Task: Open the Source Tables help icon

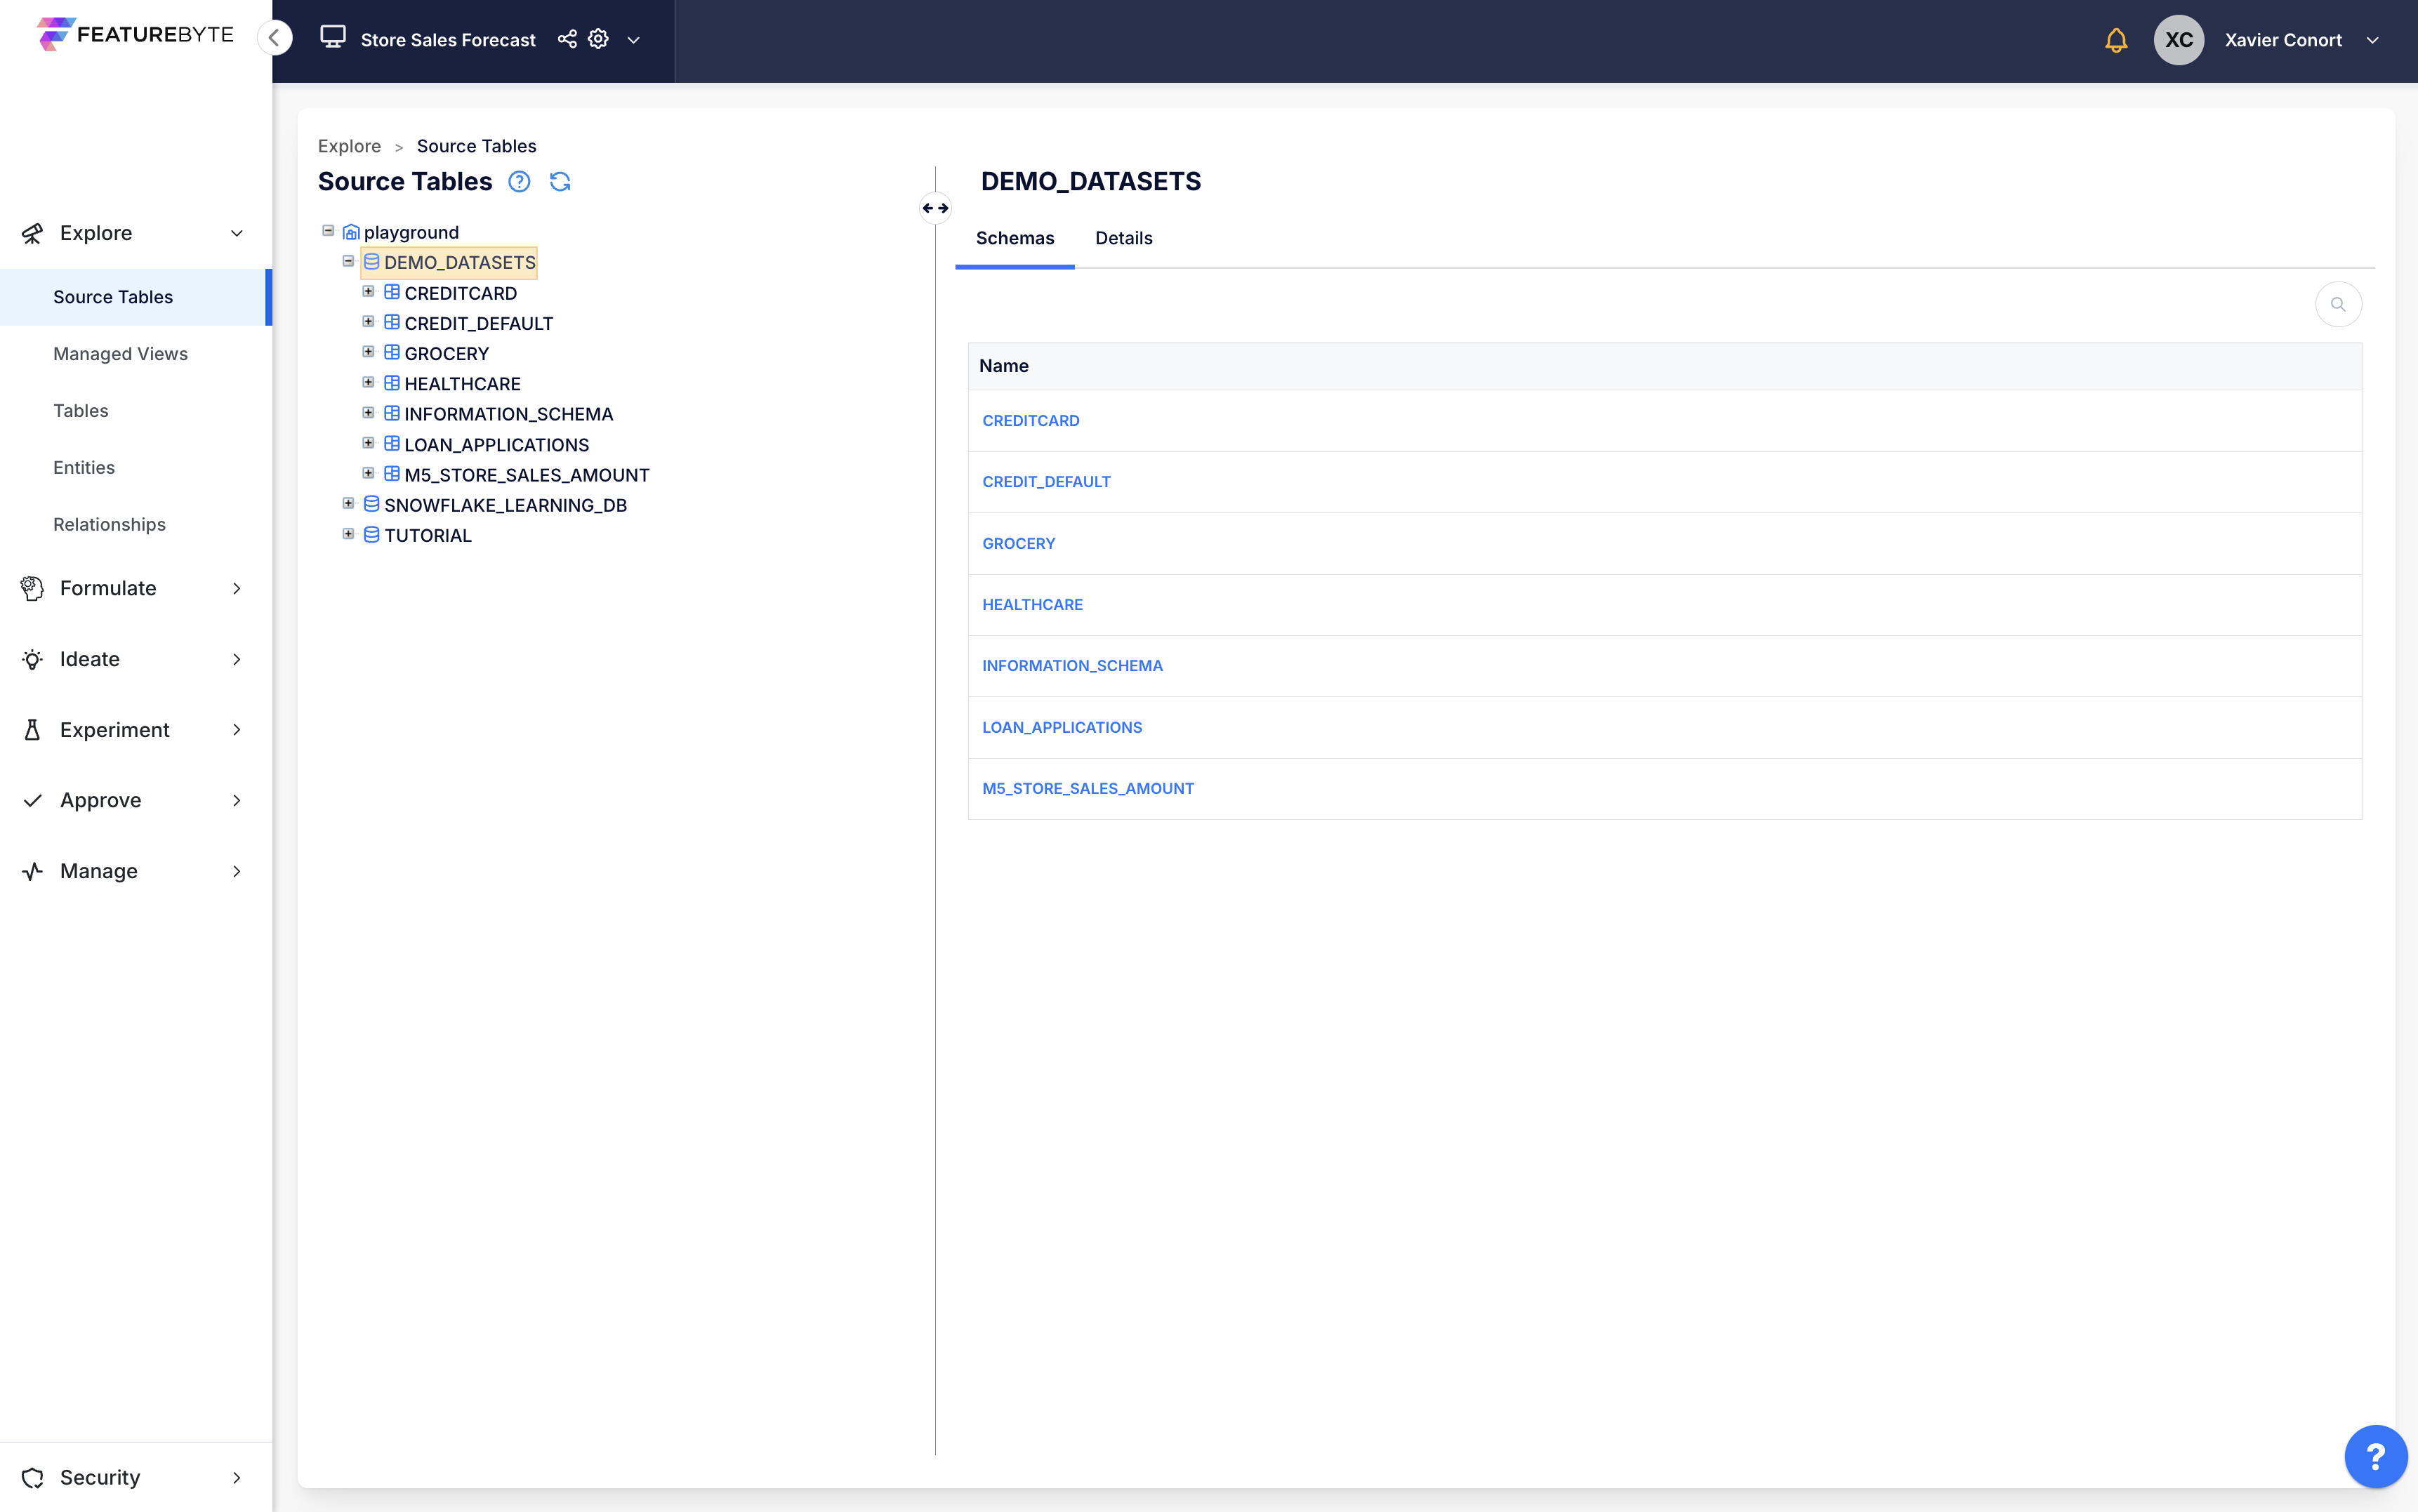Action: point(520,182)
